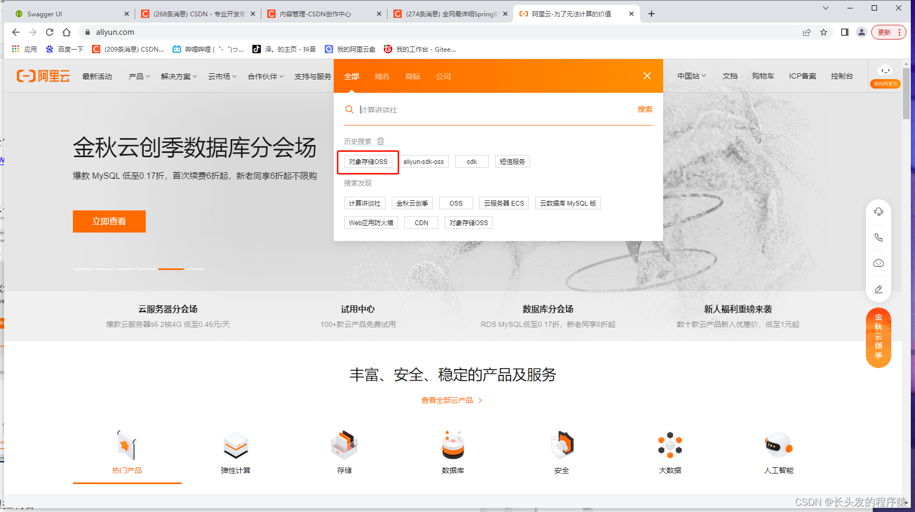Click the orange 搜索 button
This screenshot has height=512, width=915.
pos(645,109)
